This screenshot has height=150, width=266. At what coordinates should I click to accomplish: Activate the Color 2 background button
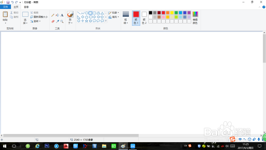click(144, 18)
